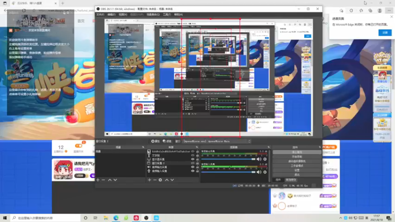
Task: Undock the Controls panel via its header icon
Action: click(x=320, y=147)
